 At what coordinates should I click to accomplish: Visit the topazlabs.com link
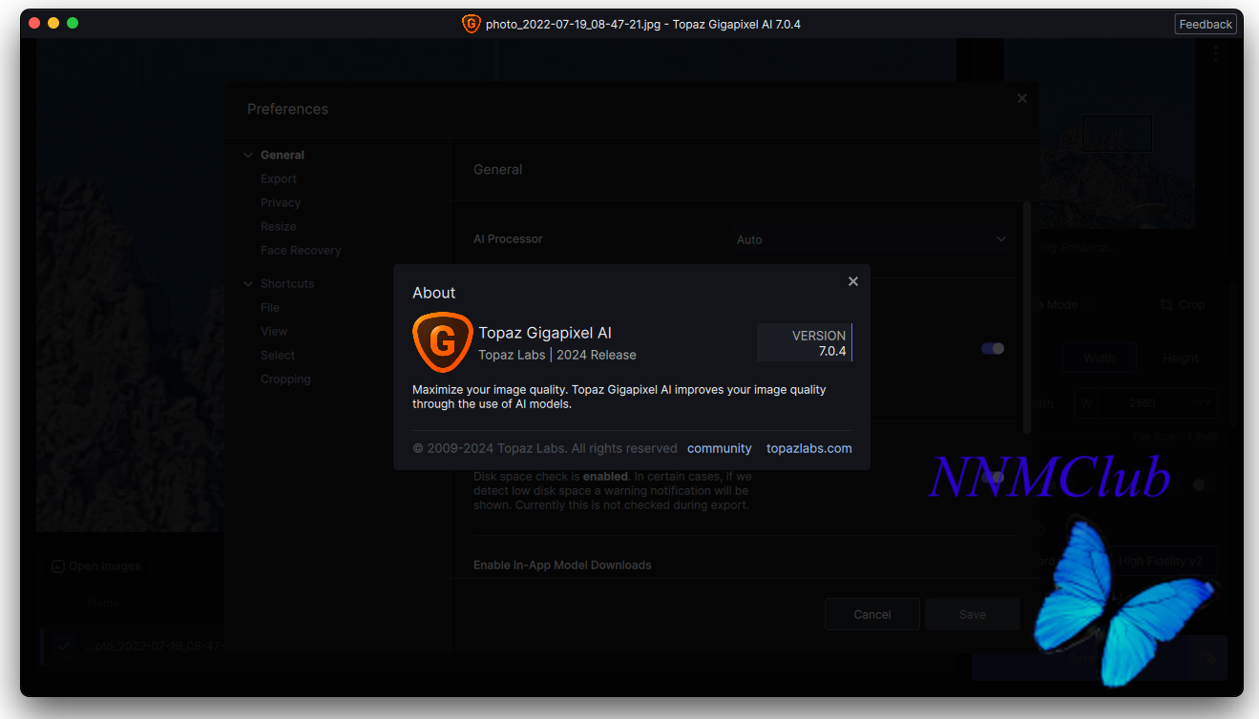click(x=809, y=448)
